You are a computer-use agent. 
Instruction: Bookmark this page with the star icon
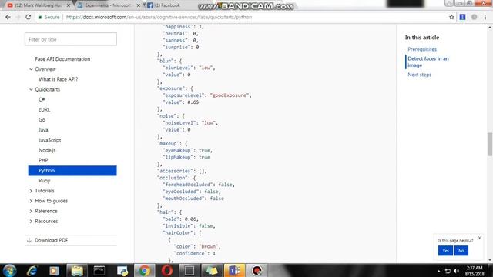pyautogui.click(x=451, y=17)
